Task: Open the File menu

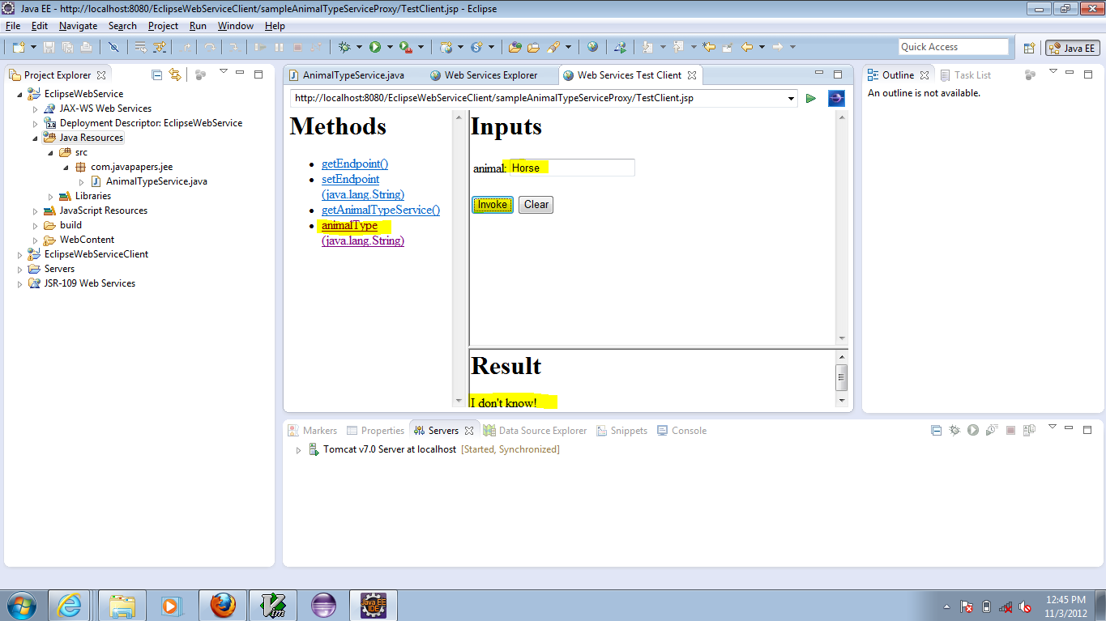Action: (13, 26)
